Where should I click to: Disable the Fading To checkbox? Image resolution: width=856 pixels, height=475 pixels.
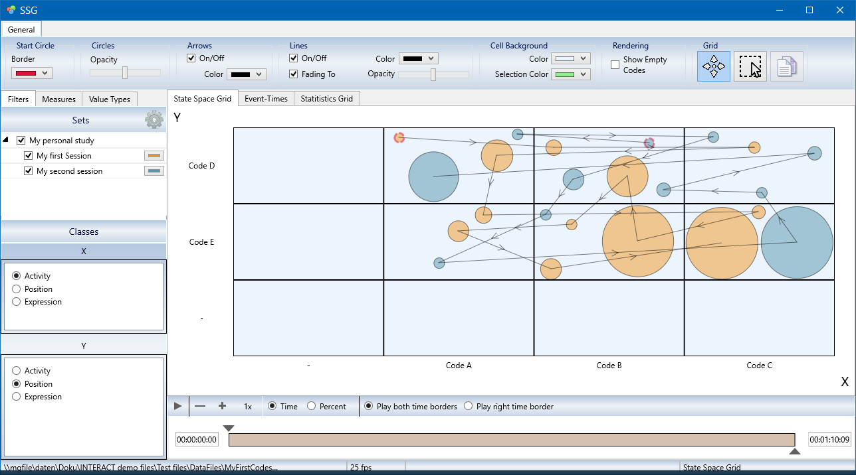pos(294,74)
